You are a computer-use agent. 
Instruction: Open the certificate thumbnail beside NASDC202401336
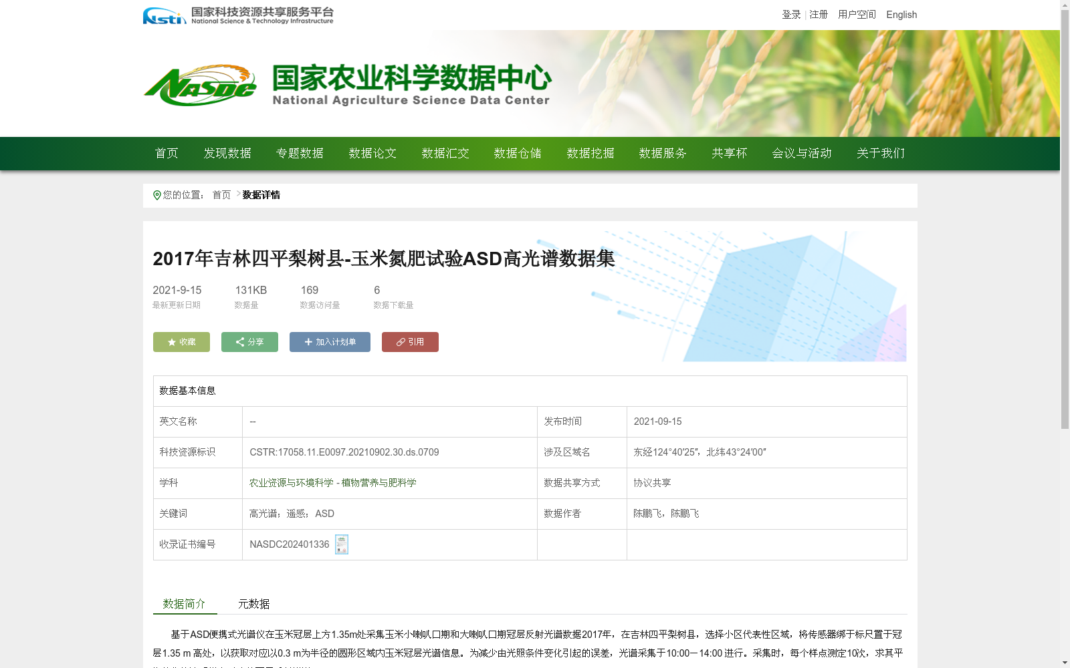[342, 544]
